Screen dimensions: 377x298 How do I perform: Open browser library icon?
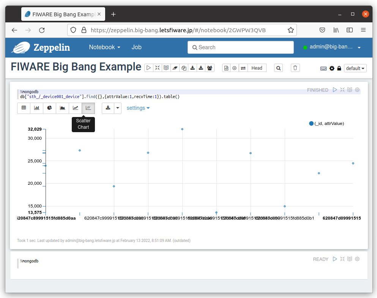[x=336, y=30]
